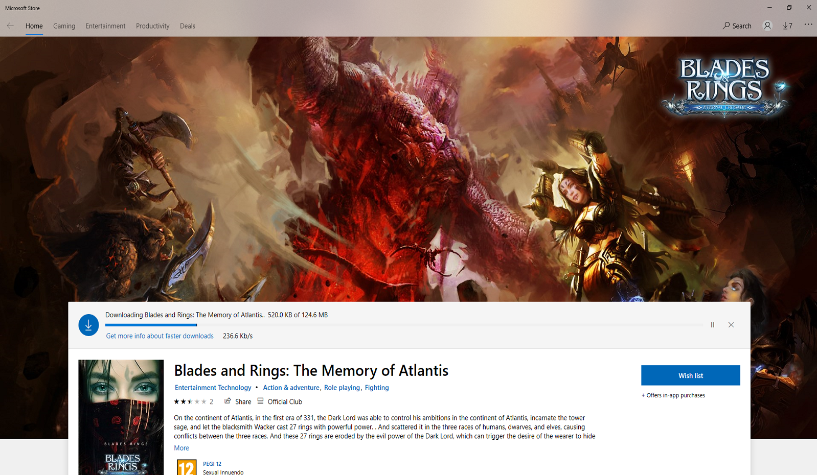Screen dimensions: 817x475
Task: Open the See more ellipsis menu
Action: 808,25
